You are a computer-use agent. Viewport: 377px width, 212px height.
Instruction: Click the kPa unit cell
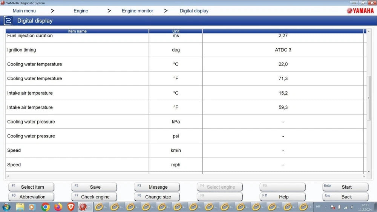point(176,122)
